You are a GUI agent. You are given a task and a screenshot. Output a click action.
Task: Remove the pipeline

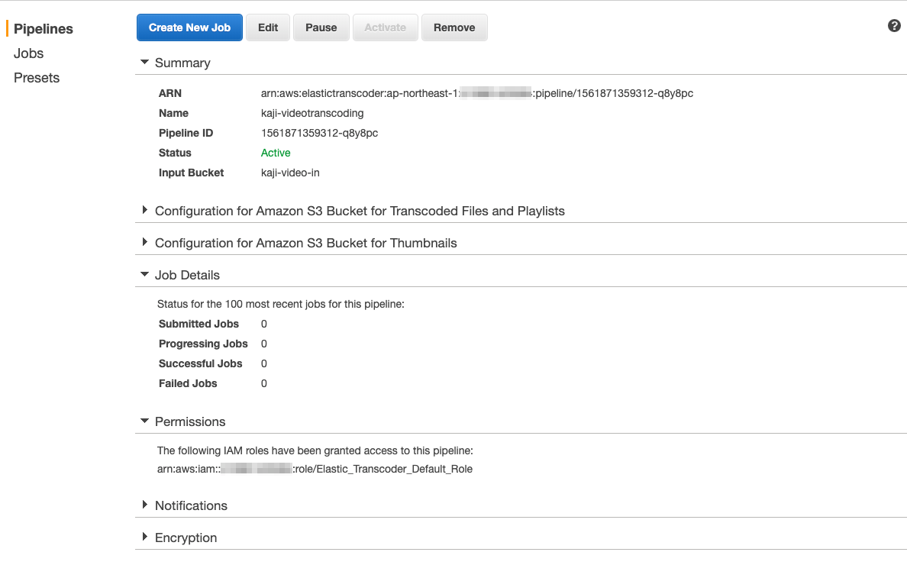(x=454, y=27)
